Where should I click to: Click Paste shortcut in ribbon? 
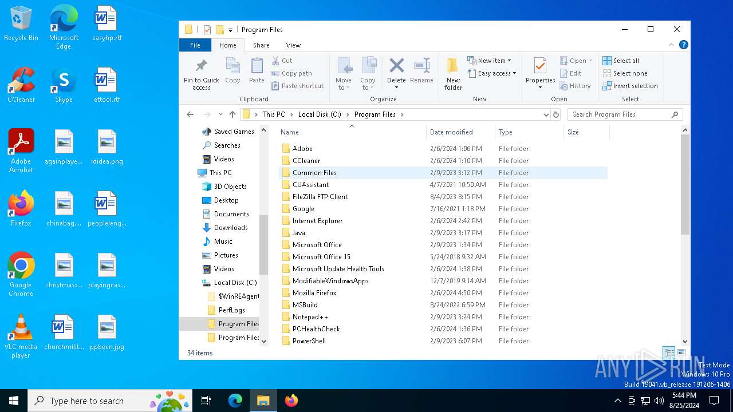[297, 86]
